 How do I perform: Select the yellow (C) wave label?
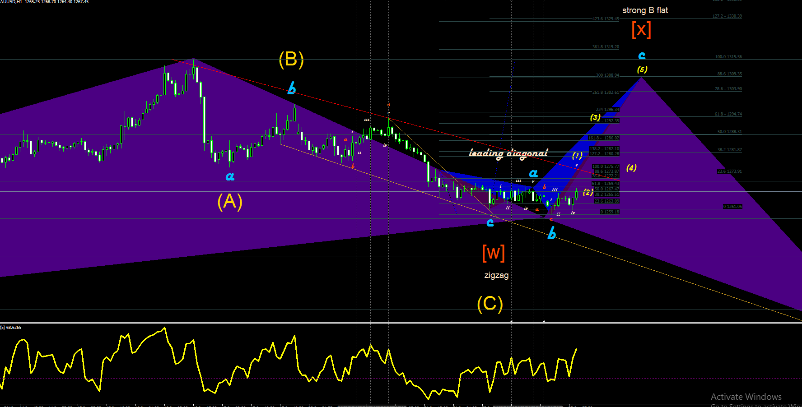click(490, 304)
